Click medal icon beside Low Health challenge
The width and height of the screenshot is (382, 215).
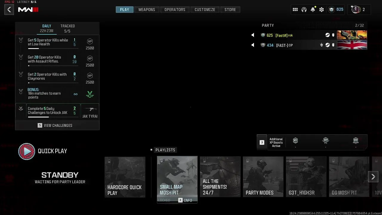point(21,40)
